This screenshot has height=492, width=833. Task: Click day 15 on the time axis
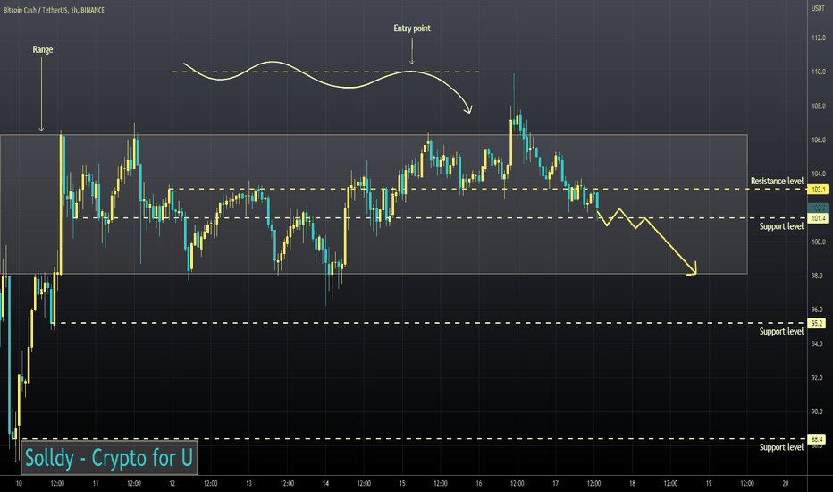tap(402, 483)
